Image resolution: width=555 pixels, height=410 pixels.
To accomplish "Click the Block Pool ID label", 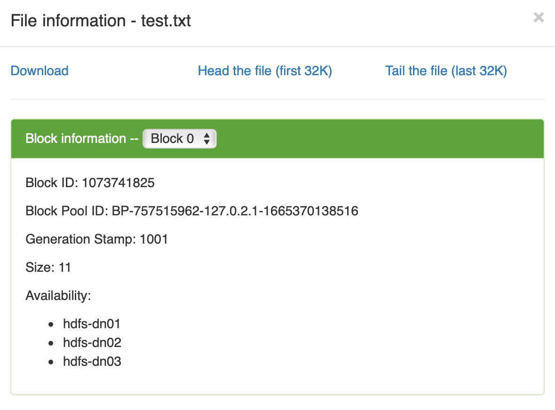I will click(67, 211).
